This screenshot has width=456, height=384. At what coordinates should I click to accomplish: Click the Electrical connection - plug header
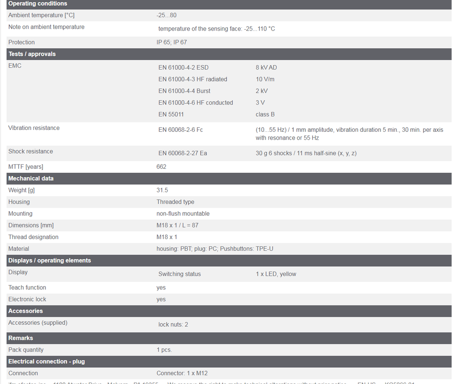[47, 361]
